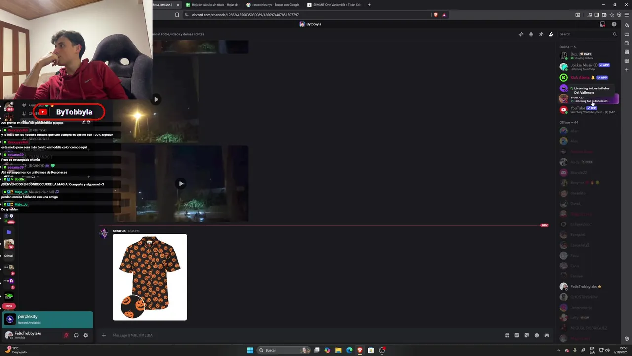Open MIGUEL RODRIGUEZ in offline list
The image size is (632, 356).
tap(588, 328)
